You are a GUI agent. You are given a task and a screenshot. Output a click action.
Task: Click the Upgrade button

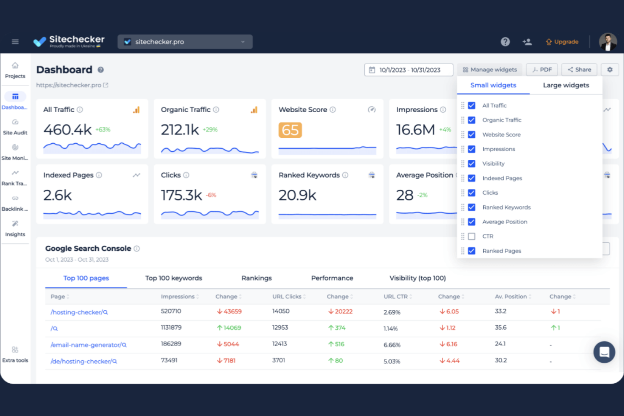tap(562, 41)
